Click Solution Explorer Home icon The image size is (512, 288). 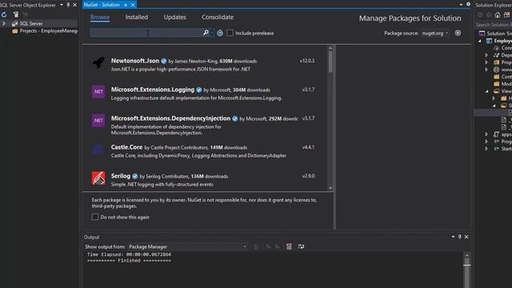click(x=498, y=14)
